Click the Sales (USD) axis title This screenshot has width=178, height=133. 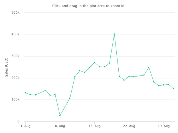[7, 67]
